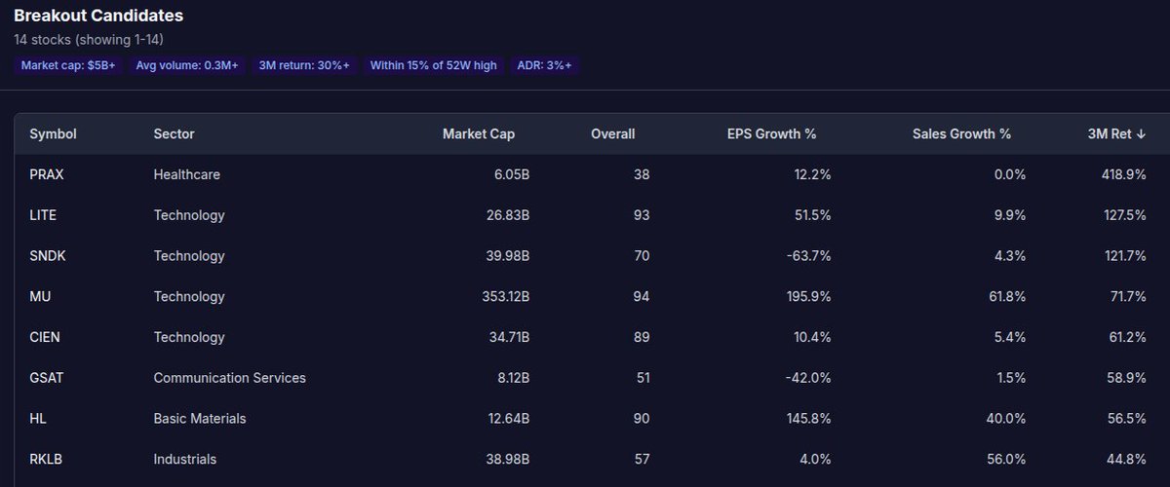Click the overall score 94 for MU
Viewport: 1170px width, 487px height.
642,296
